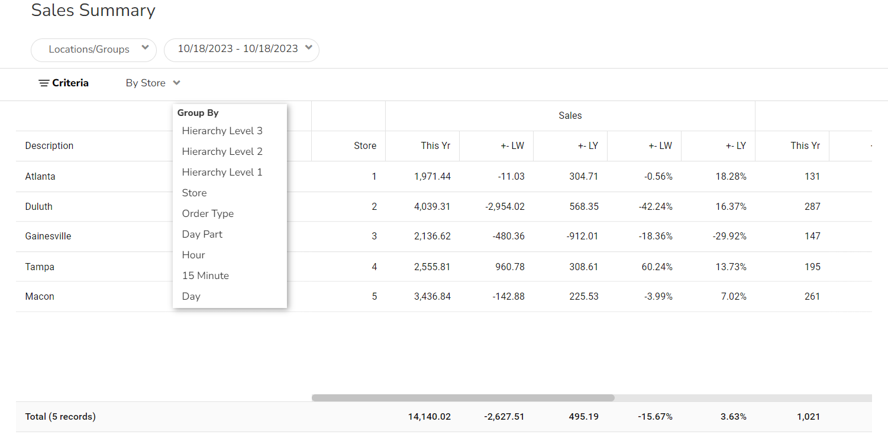The width and height of the screenshot is (888, 441).
Task: Select Hierarchy Level 3 grouping
Action: [222, 131]
